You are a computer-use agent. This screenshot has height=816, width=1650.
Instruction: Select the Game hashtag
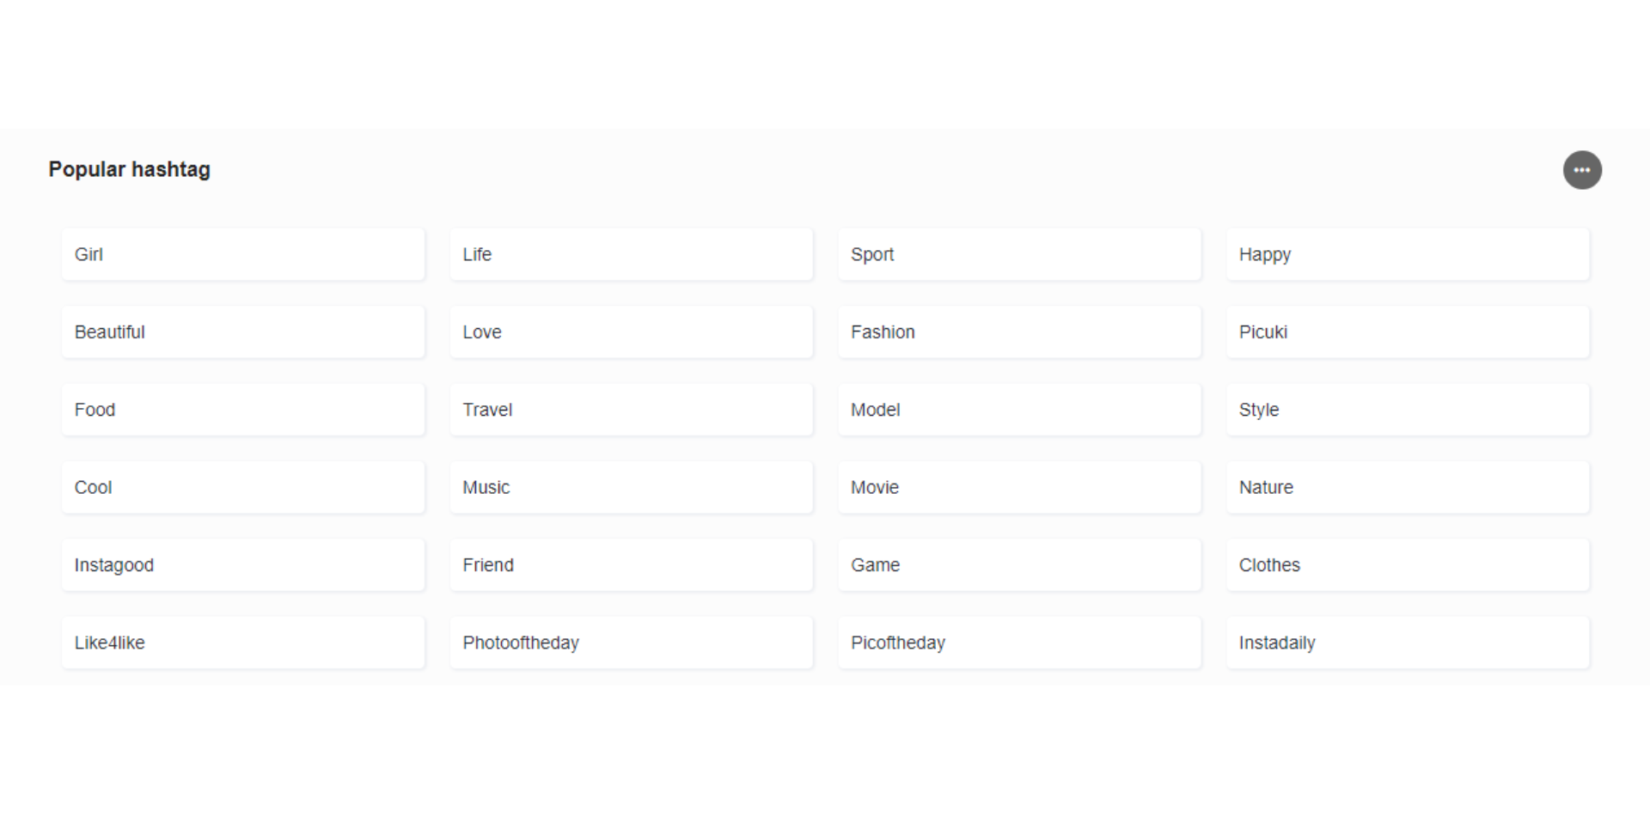click(x=1019, y=564)
